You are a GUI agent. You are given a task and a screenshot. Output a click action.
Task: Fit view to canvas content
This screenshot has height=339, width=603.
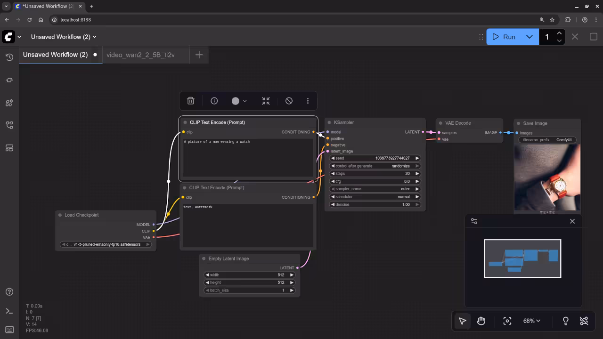tap(507, 321)
